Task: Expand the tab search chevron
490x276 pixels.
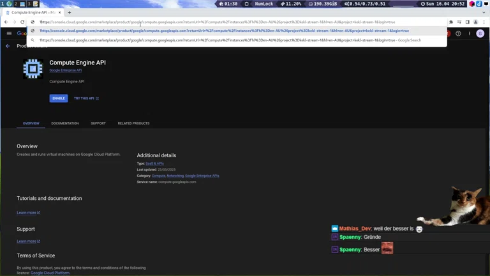Action: click(x=484, y=13)
